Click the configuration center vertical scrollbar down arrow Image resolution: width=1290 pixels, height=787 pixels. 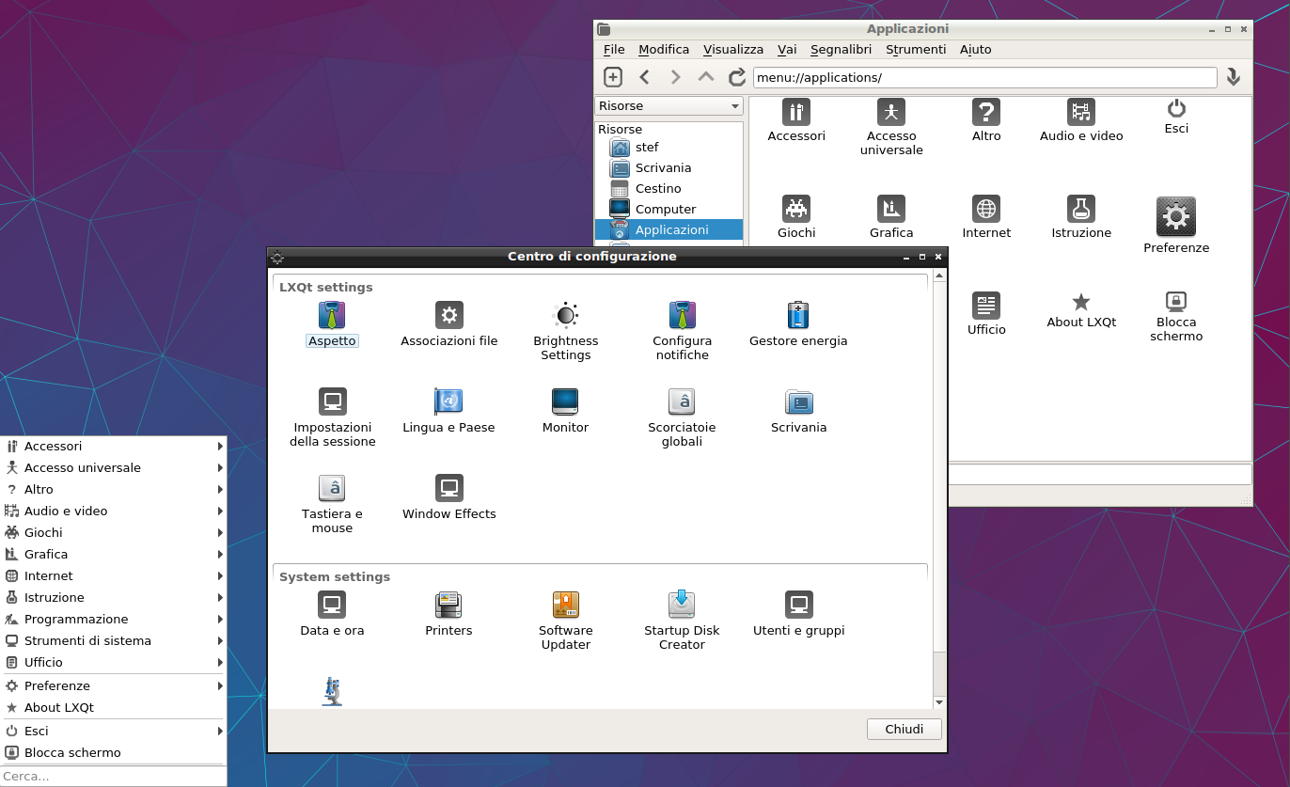point(938,702)
